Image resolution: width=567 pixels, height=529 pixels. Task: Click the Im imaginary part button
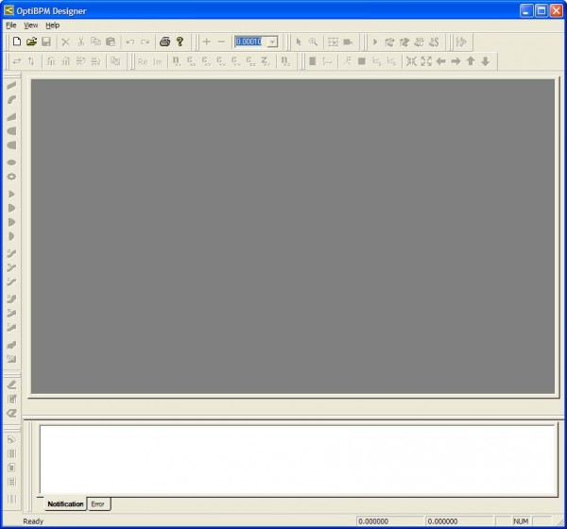[157, 61]
